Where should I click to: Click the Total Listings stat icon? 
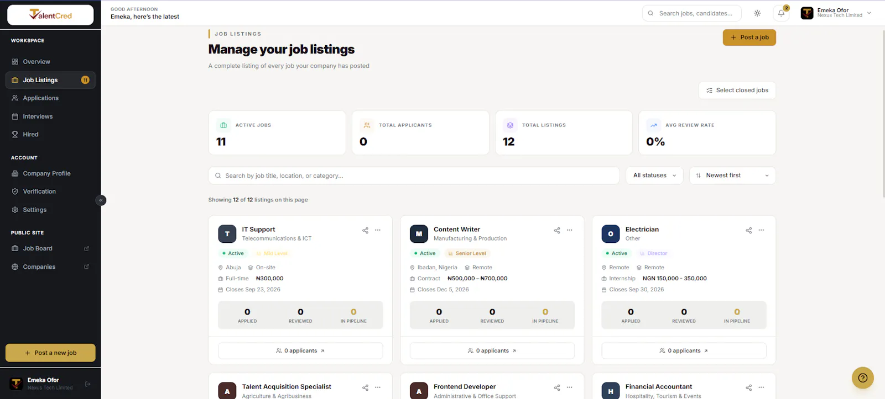510,125
